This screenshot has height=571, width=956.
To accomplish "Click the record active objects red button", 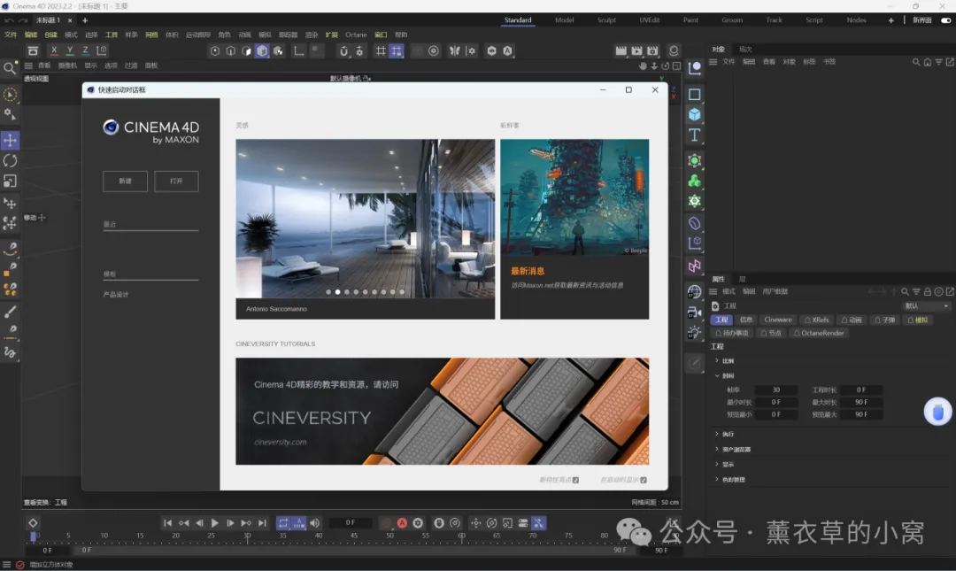I will 386,523.
